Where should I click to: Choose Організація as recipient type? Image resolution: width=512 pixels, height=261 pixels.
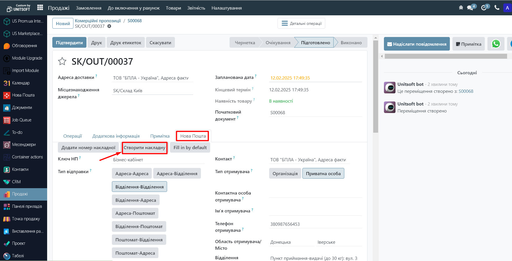(285, 173)
